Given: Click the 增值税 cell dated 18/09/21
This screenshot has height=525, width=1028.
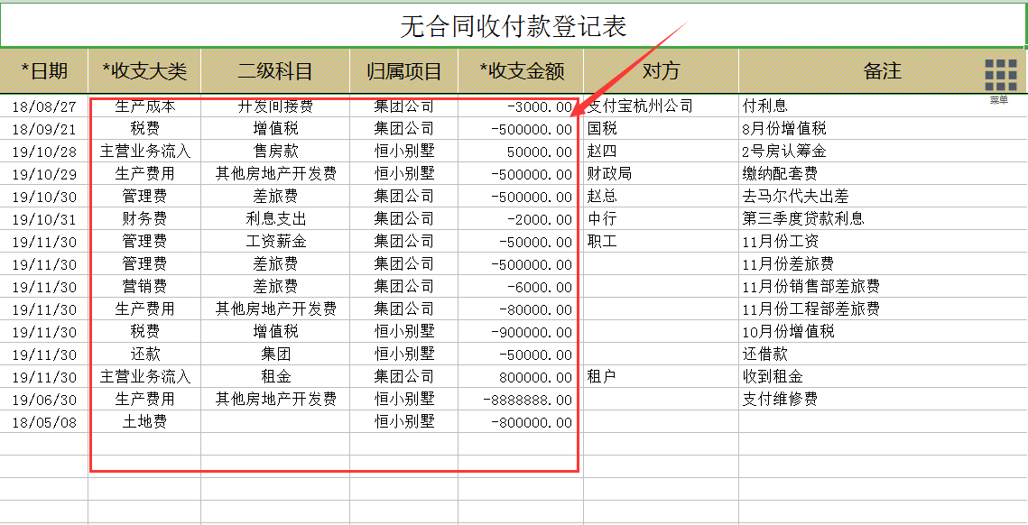Looking at the screenshot, I should pyautogui.click(x=275, y=127).
